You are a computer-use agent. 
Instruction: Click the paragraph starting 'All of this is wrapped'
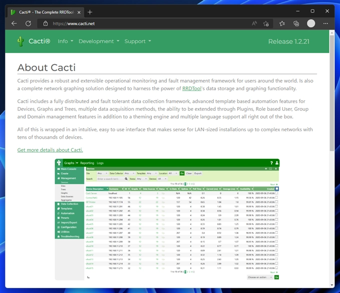[x=165, y=133]
